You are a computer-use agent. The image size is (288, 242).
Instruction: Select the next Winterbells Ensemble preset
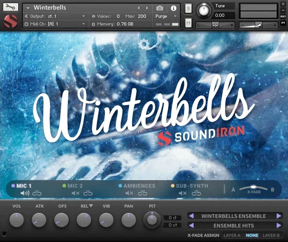click(x=279, y=216)
